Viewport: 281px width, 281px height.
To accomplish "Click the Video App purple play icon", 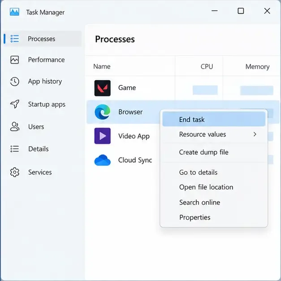I will pos(102,136).
